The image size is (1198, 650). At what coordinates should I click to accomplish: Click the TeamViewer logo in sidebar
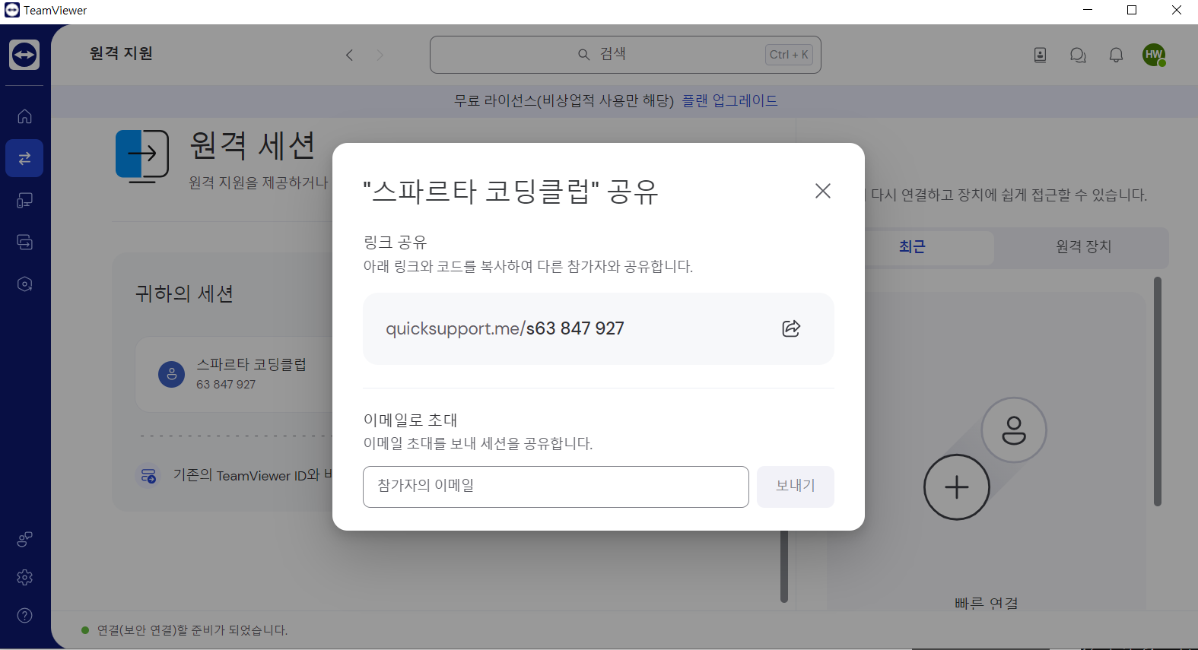[24, 55]
